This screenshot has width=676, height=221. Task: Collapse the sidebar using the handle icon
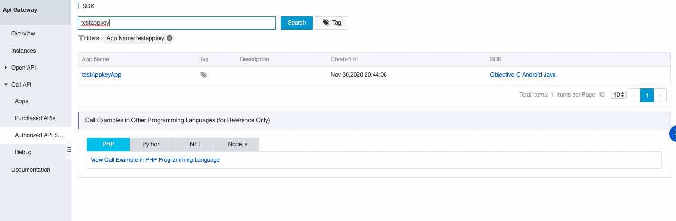(69, 150)
